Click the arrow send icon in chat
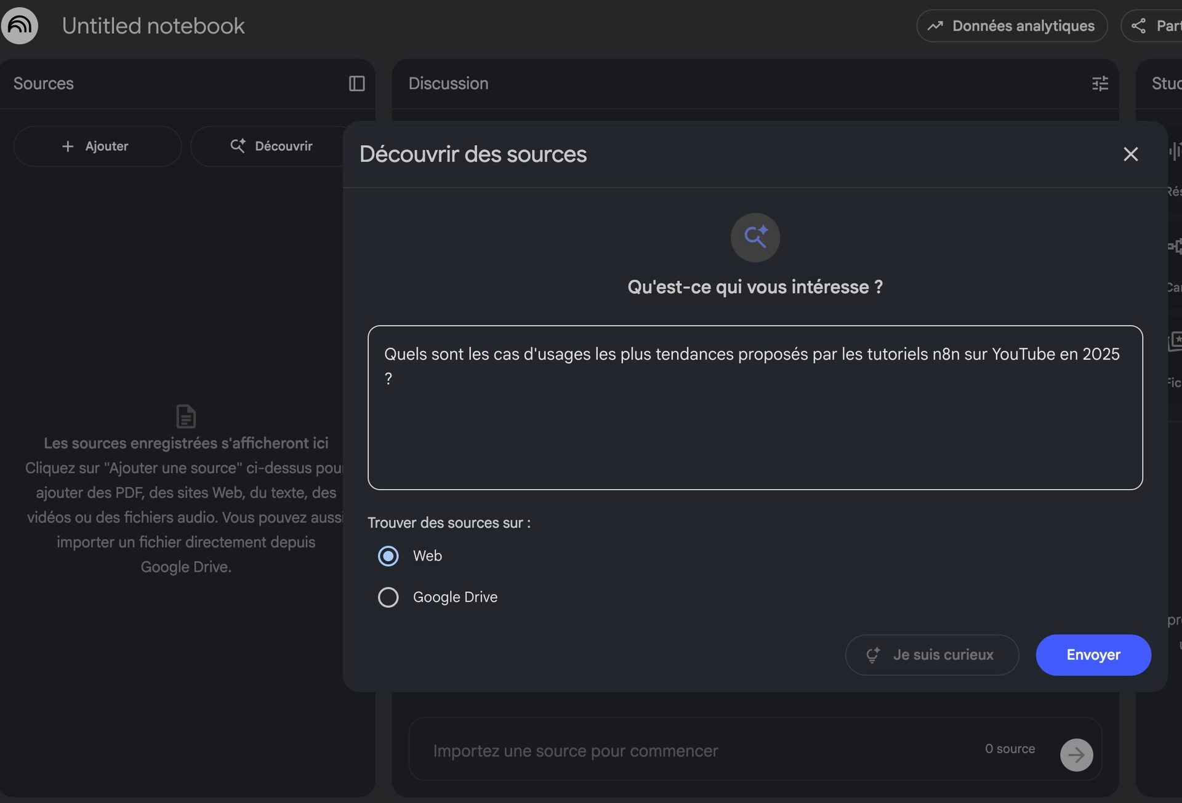 (1076, 755)
